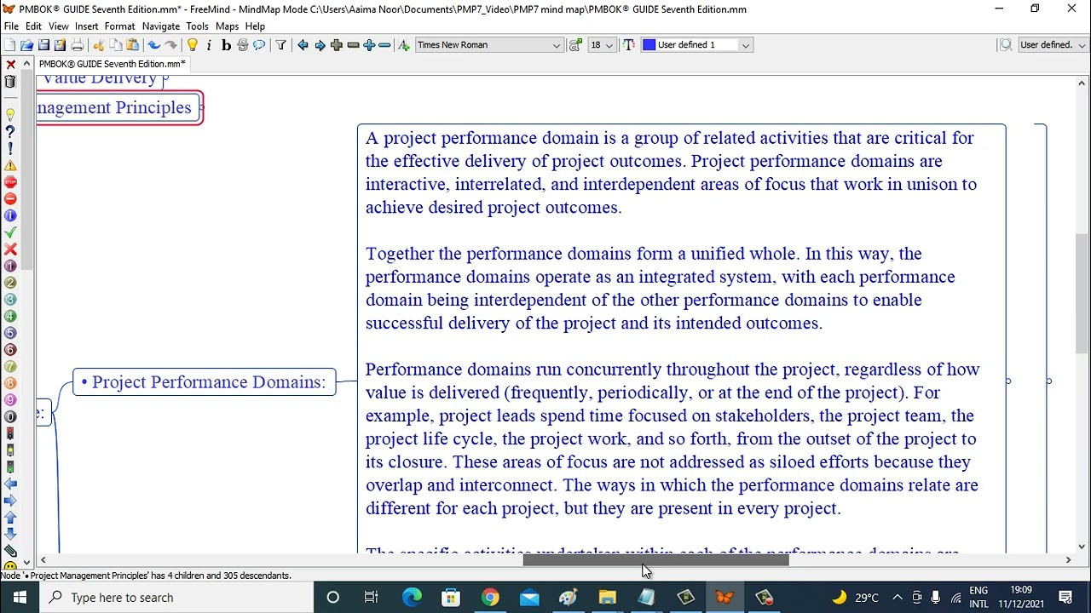Image resolution: width=1091 pixels, height=613 pixels.
Task: Click the up arrow collapsing the icon sidebar
Action: pyautogui.click(x=27, y=64)
